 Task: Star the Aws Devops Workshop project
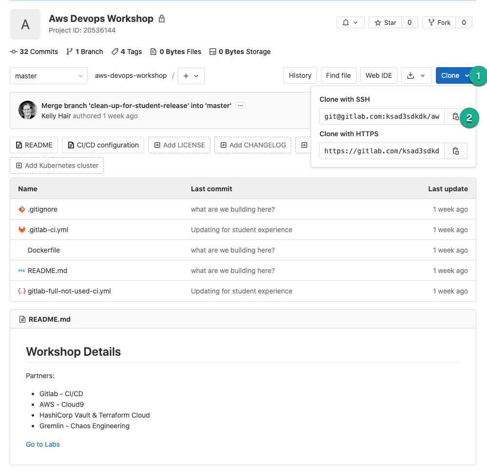[x=385, y=23]
